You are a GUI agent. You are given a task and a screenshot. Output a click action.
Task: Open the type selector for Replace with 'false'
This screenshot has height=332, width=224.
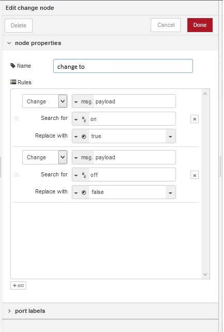pyautogui.click(x=76, y=193)
